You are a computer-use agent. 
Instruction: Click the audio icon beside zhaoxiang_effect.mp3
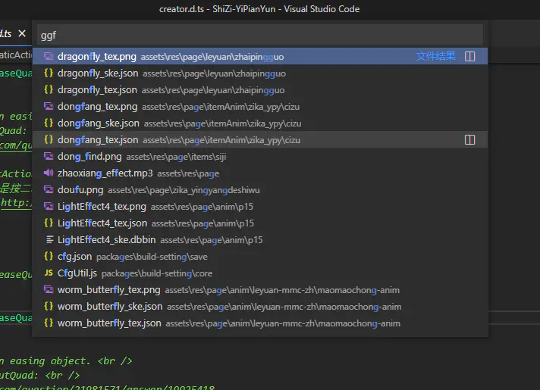coord(49,173)
